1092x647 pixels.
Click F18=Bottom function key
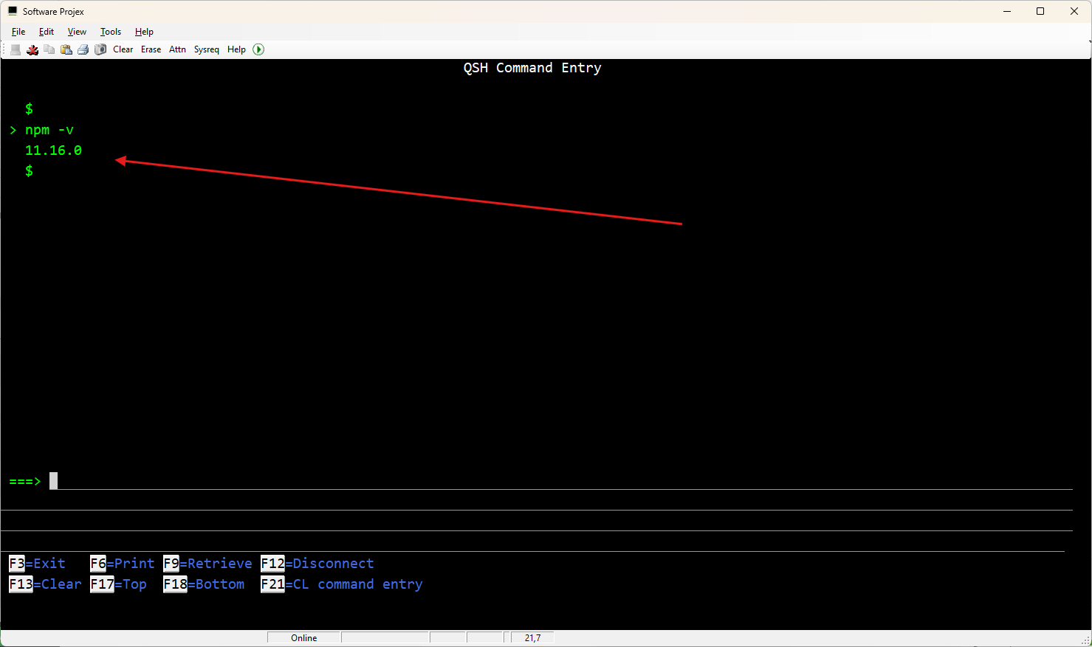204,584
